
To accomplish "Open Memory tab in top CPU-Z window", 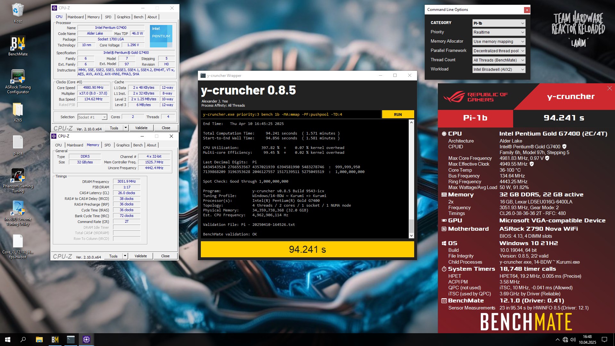I will tap(94, 17).
